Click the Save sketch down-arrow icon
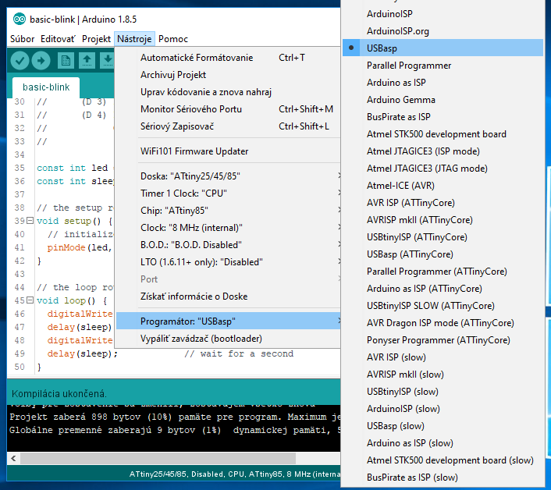 [x=108, y=60]
